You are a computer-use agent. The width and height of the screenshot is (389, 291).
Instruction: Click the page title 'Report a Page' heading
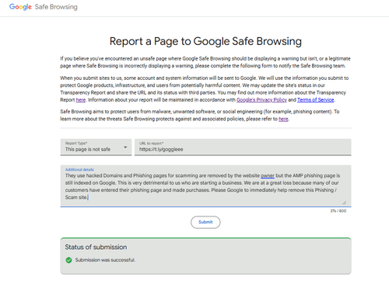[205, 41]
